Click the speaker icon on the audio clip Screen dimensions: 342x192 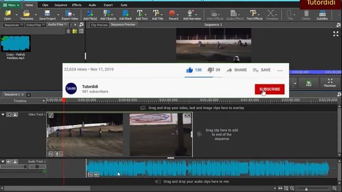point(97,174)
